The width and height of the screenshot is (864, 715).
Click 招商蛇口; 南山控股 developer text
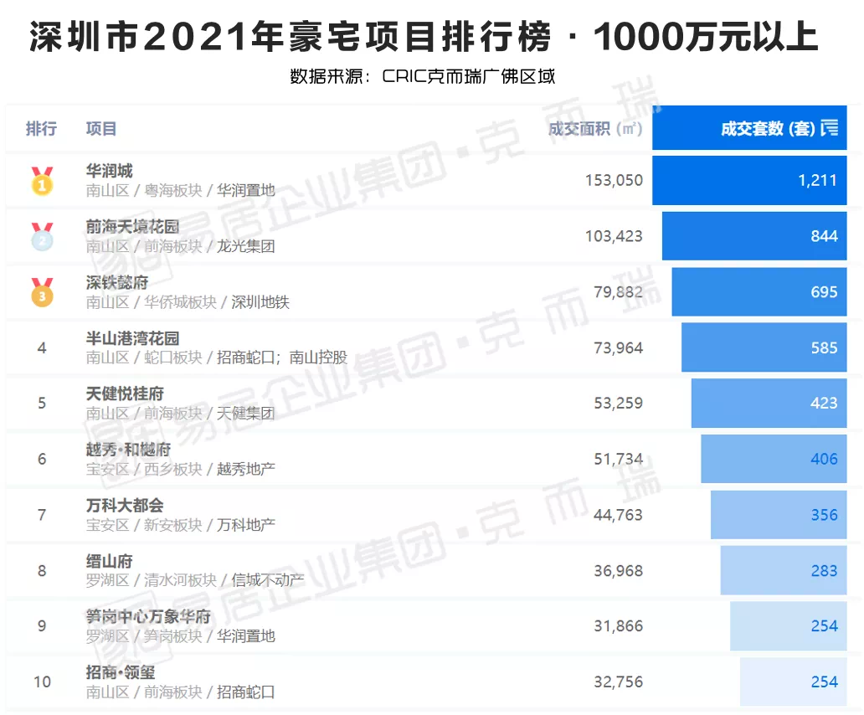(x=282, y=357)
